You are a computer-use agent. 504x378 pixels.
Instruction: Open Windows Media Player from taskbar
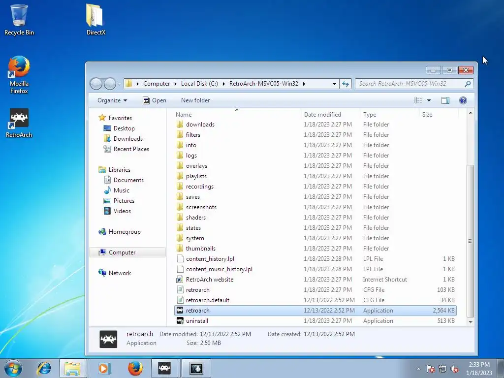pyautogui.click(x=103, y=368)
